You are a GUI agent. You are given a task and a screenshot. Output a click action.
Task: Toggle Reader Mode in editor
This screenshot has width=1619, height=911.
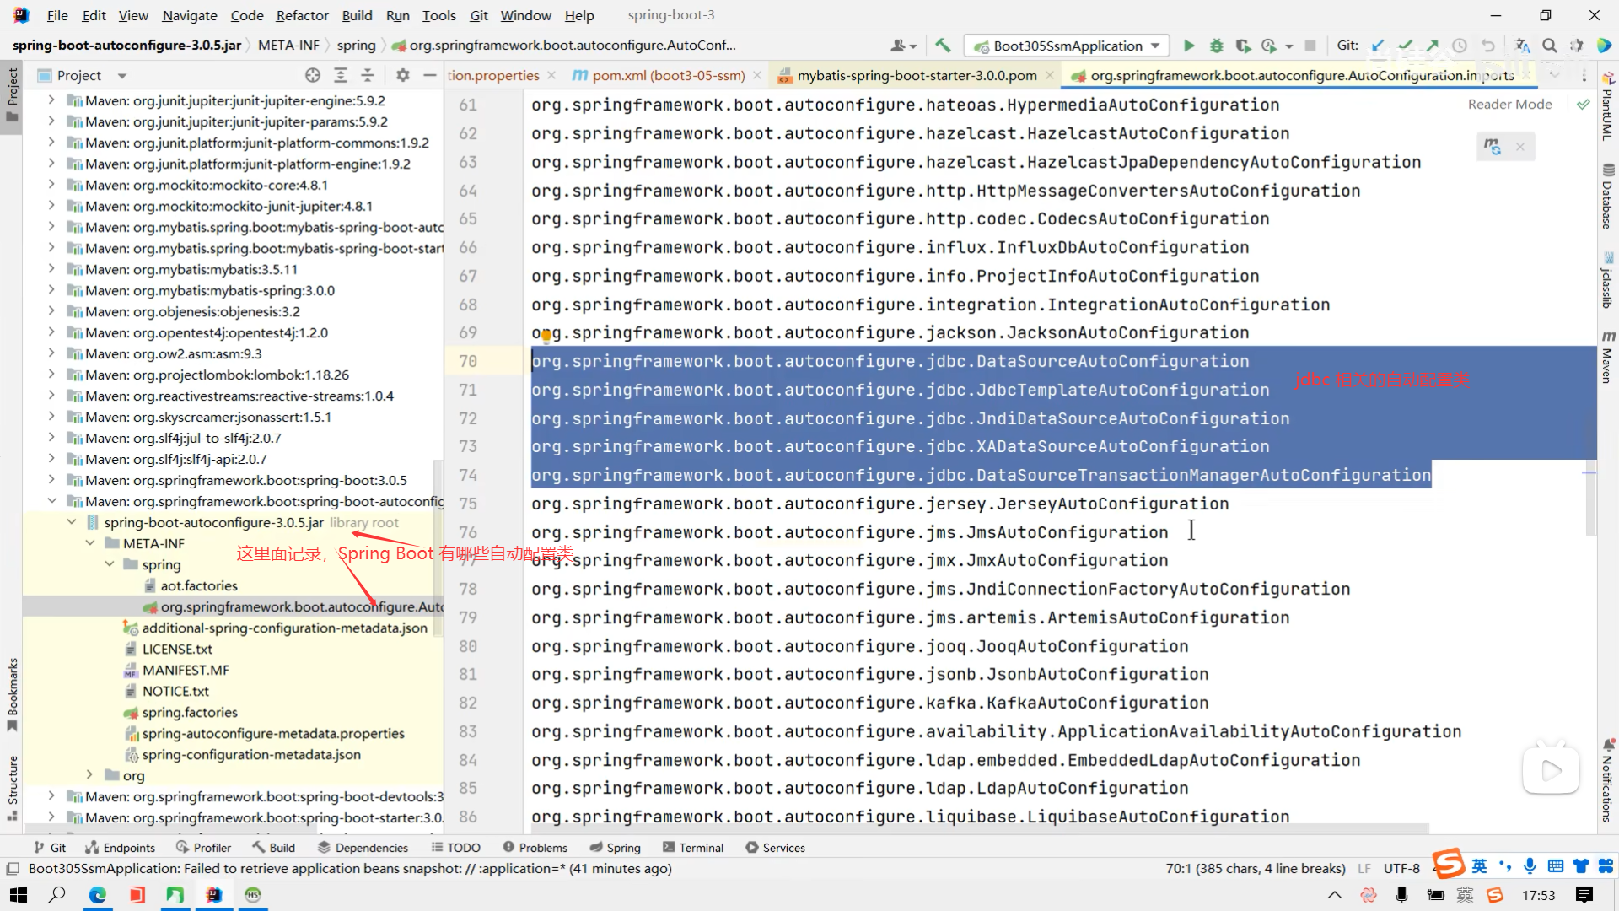coord(1509,104)
